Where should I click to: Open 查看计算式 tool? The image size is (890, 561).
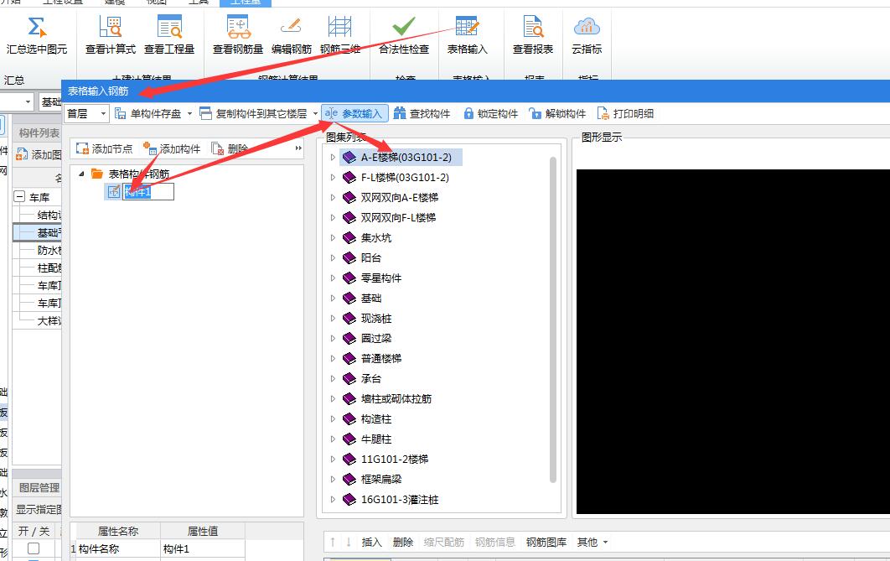(x=110, y=35)
